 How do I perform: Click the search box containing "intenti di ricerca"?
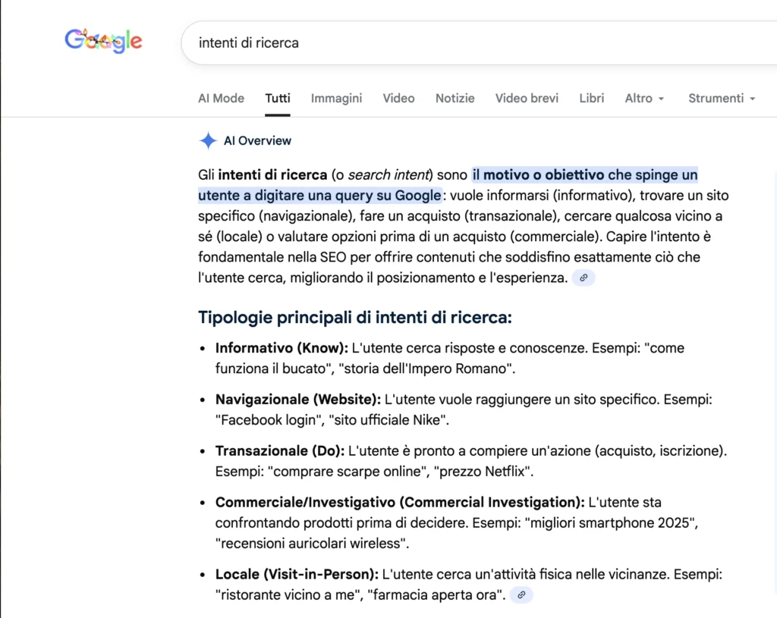point(455,42)
